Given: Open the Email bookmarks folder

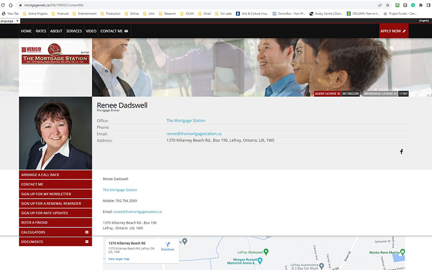Looking at the screenshot, I should [x=205, y=13].
